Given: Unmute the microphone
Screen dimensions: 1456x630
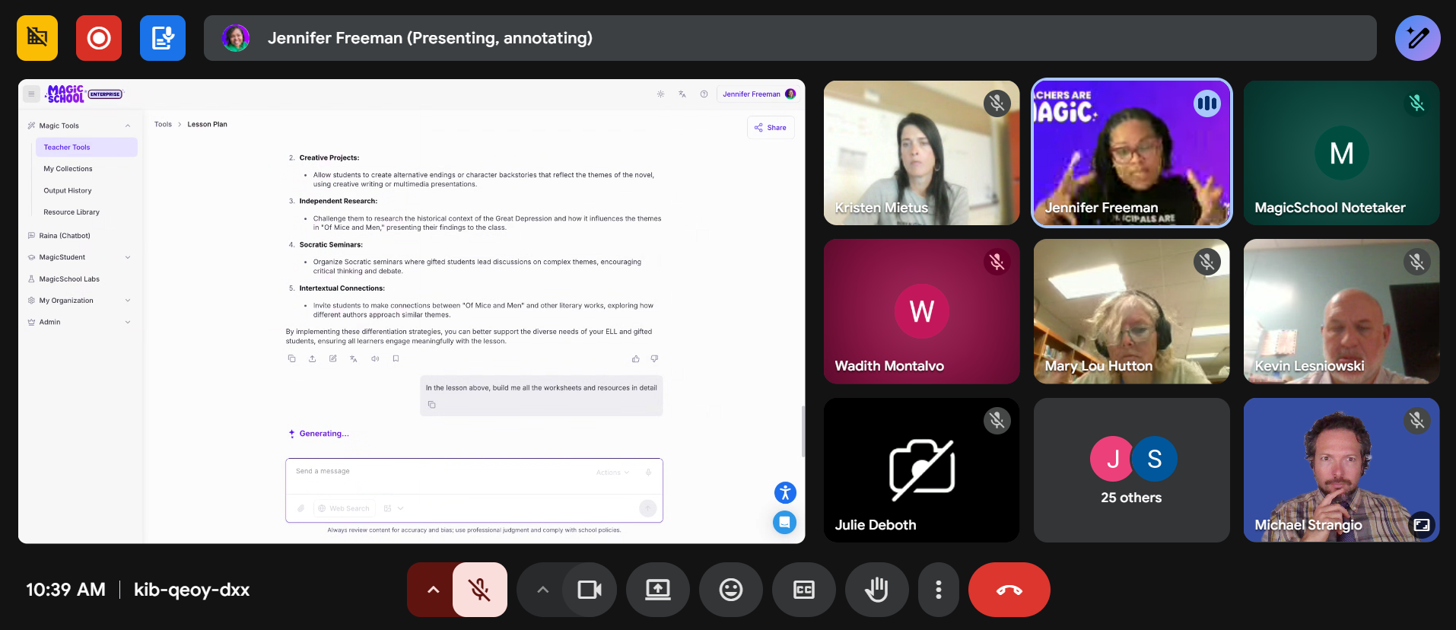Looking at the screenshot, I should [x=479, y=590].
